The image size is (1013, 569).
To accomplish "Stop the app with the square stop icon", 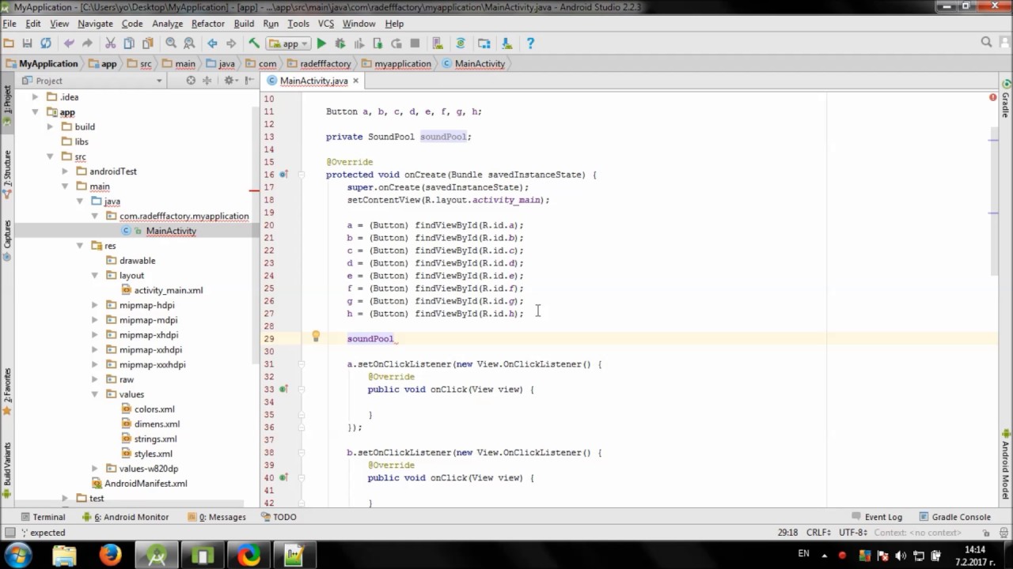I will tap(415, 43).
